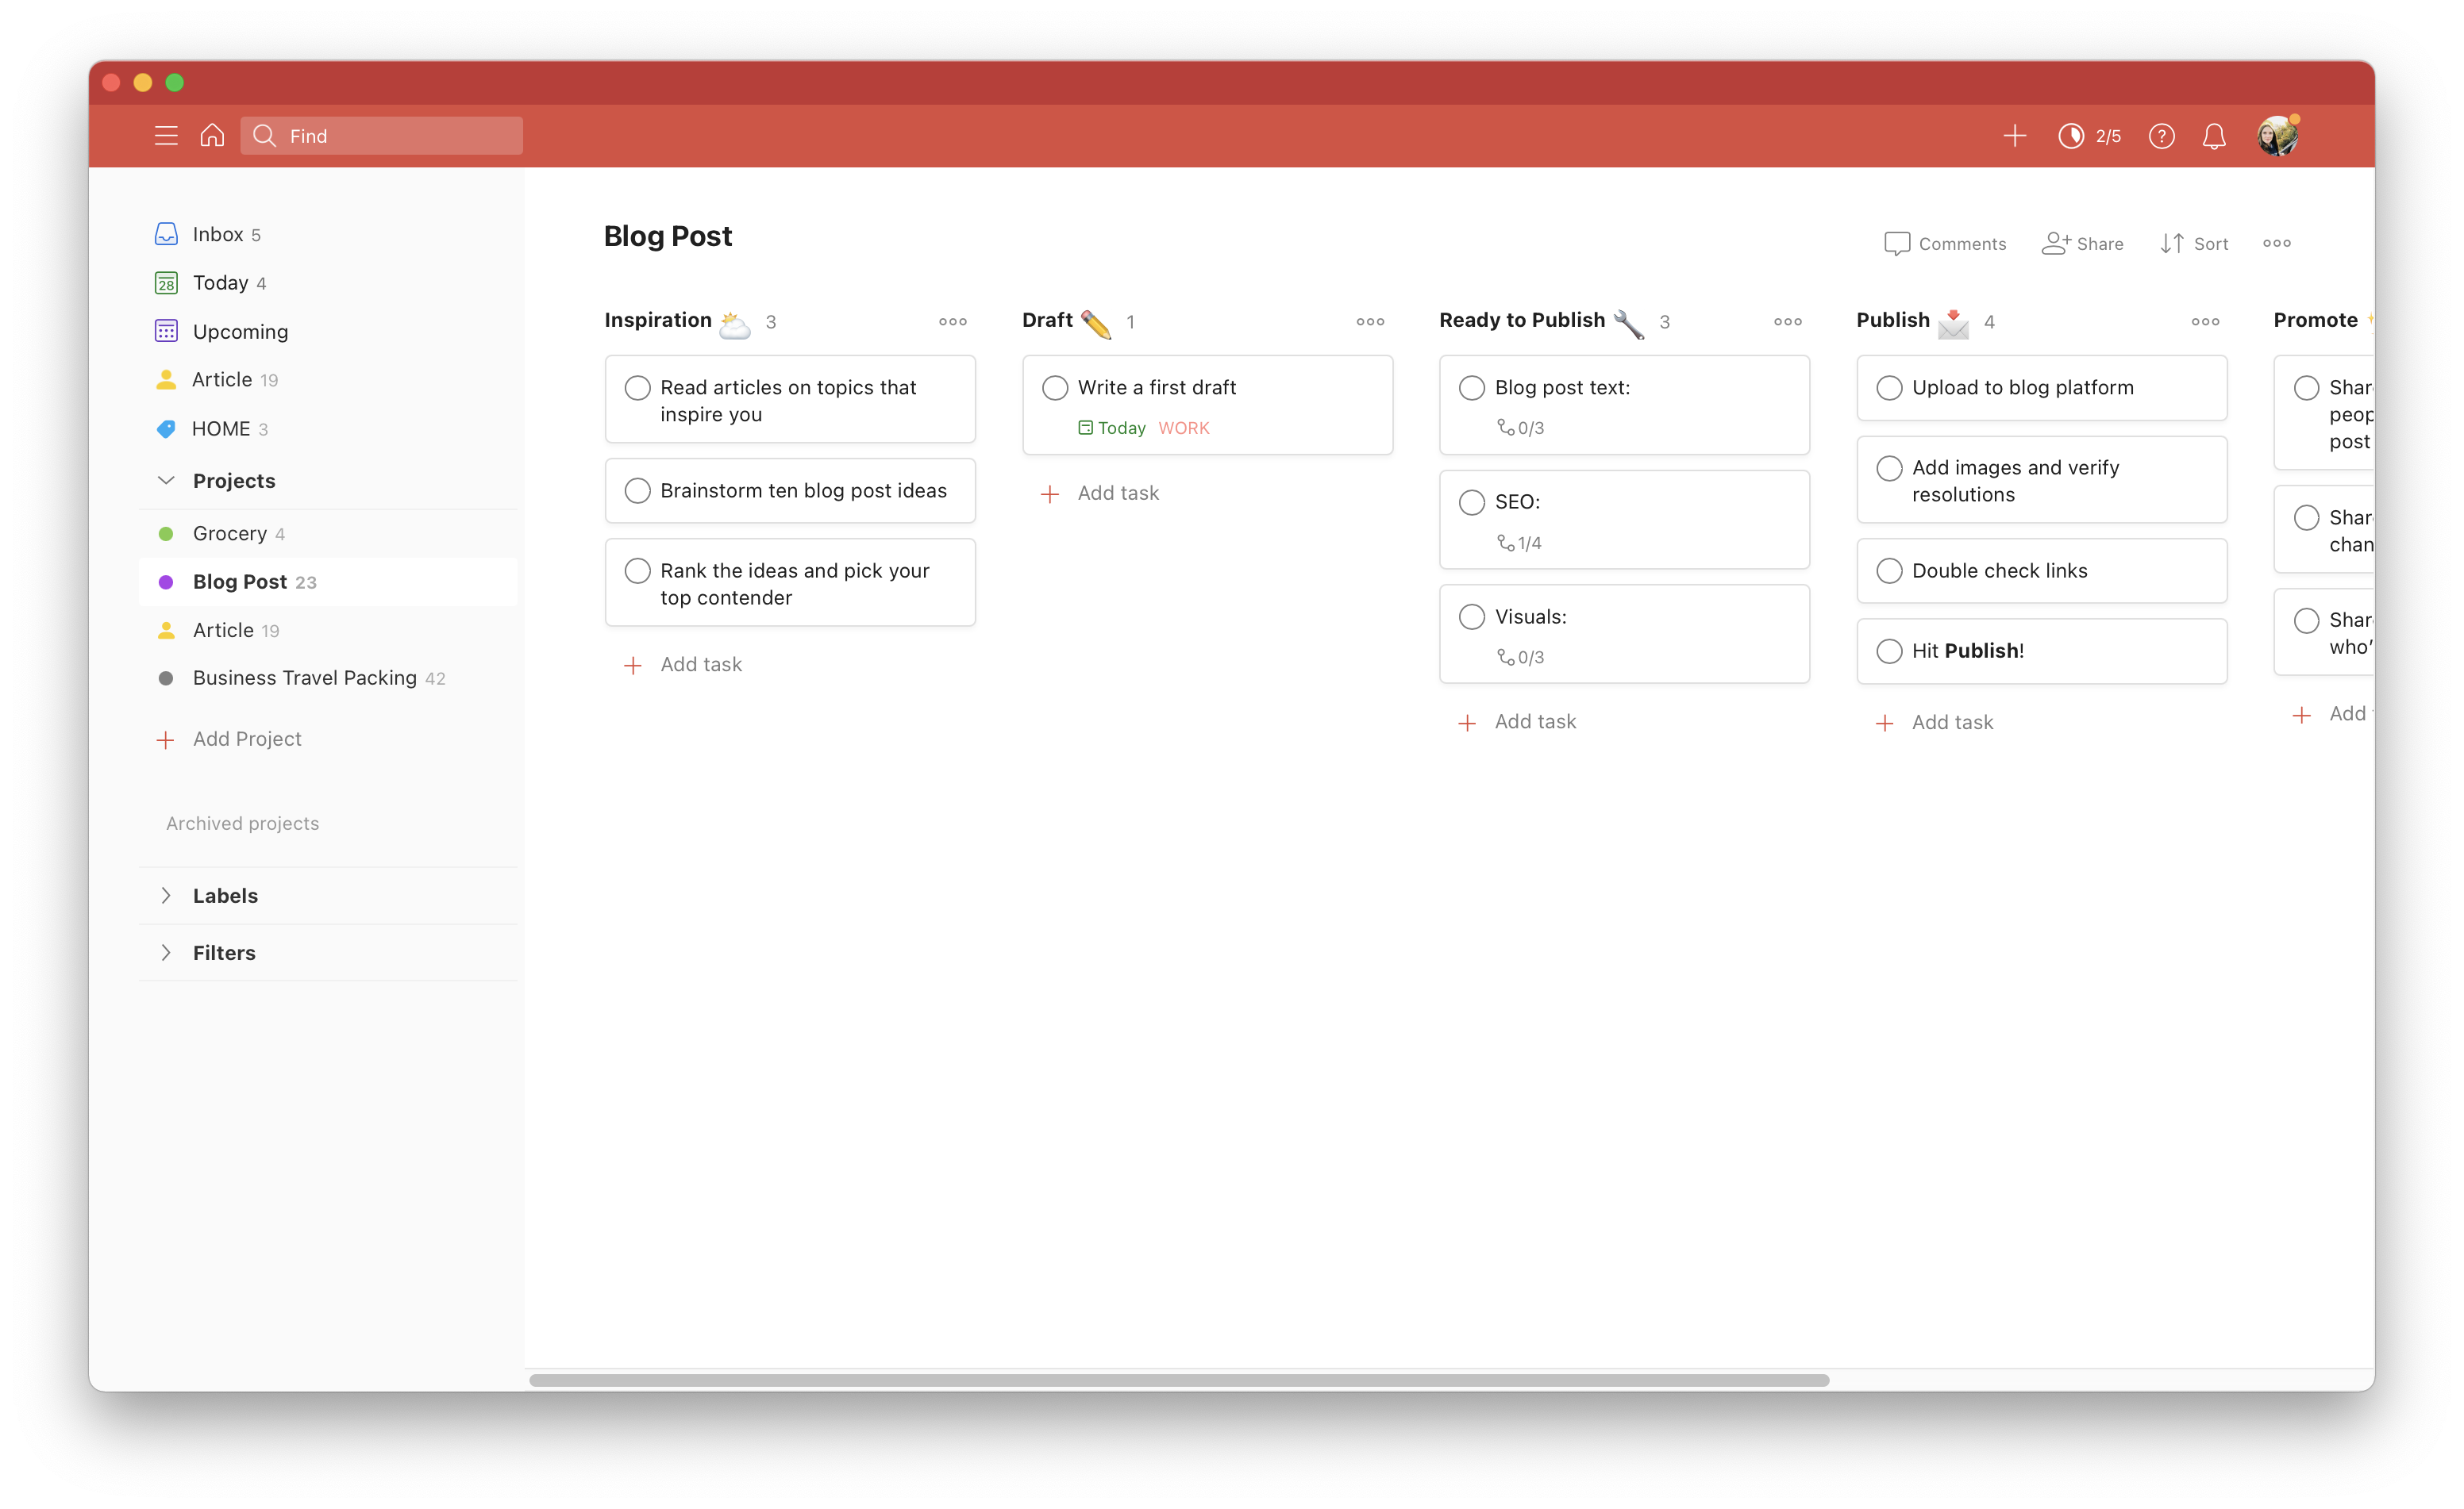Viewport: 2464px width, 1509px height.
Task: Open the productivity 2/5 karma icon
Action: pos(2071,136)
